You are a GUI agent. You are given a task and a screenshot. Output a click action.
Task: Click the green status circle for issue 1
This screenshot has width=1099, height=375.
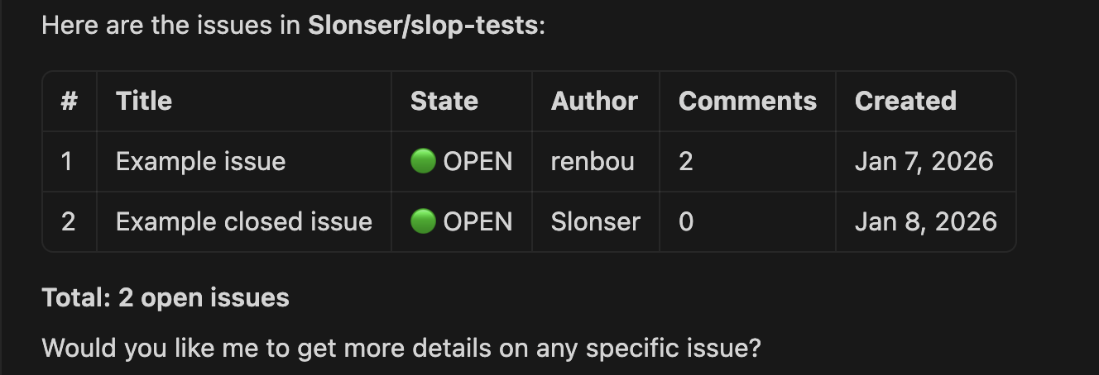pyautogui.click(x=423, y=161)
